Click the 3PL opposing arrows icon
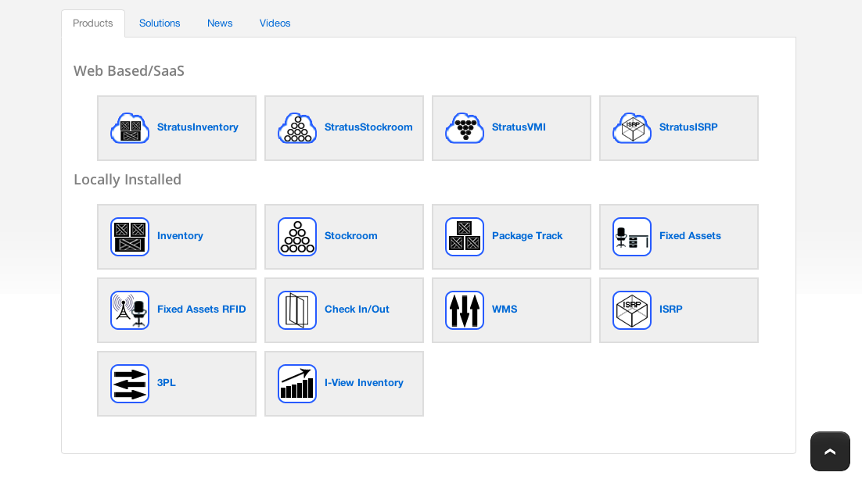 click(x=130, y=384)
